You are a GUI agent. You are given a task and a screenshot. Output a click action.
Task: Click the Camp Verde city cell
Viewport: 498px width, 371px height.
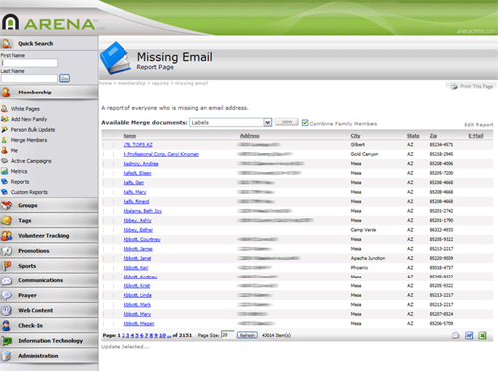tap(364, 230)
